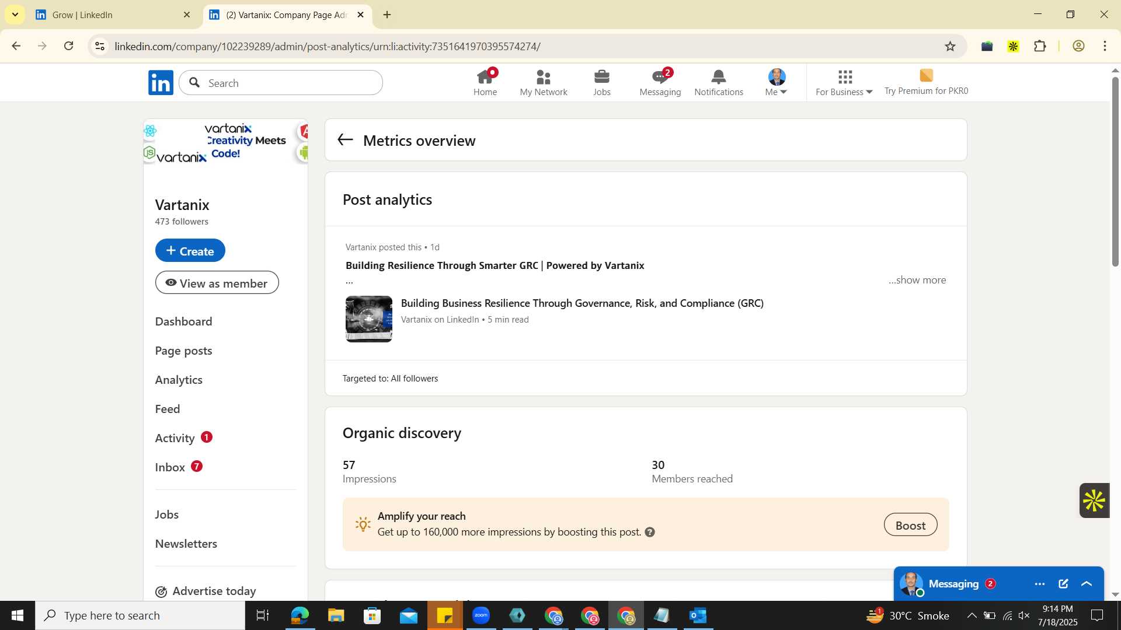Open the Chrome profile icon

(1078, 46)
